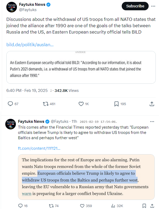
Task: Open the Financial Times excerpt image
Action: click(86, 177)
